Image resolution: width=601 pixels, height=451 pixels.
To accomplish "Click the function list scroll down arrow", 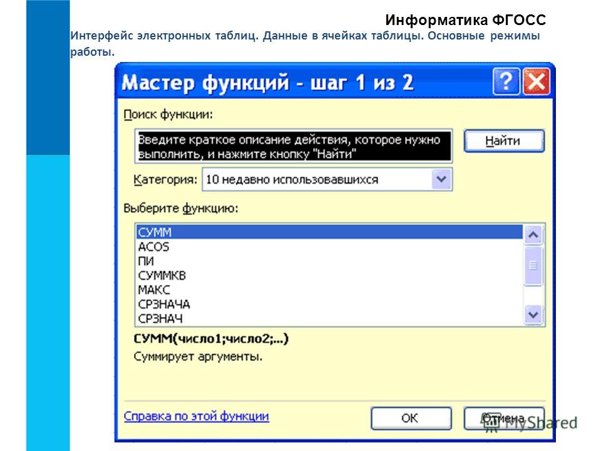I will click(x=533, y=315).
